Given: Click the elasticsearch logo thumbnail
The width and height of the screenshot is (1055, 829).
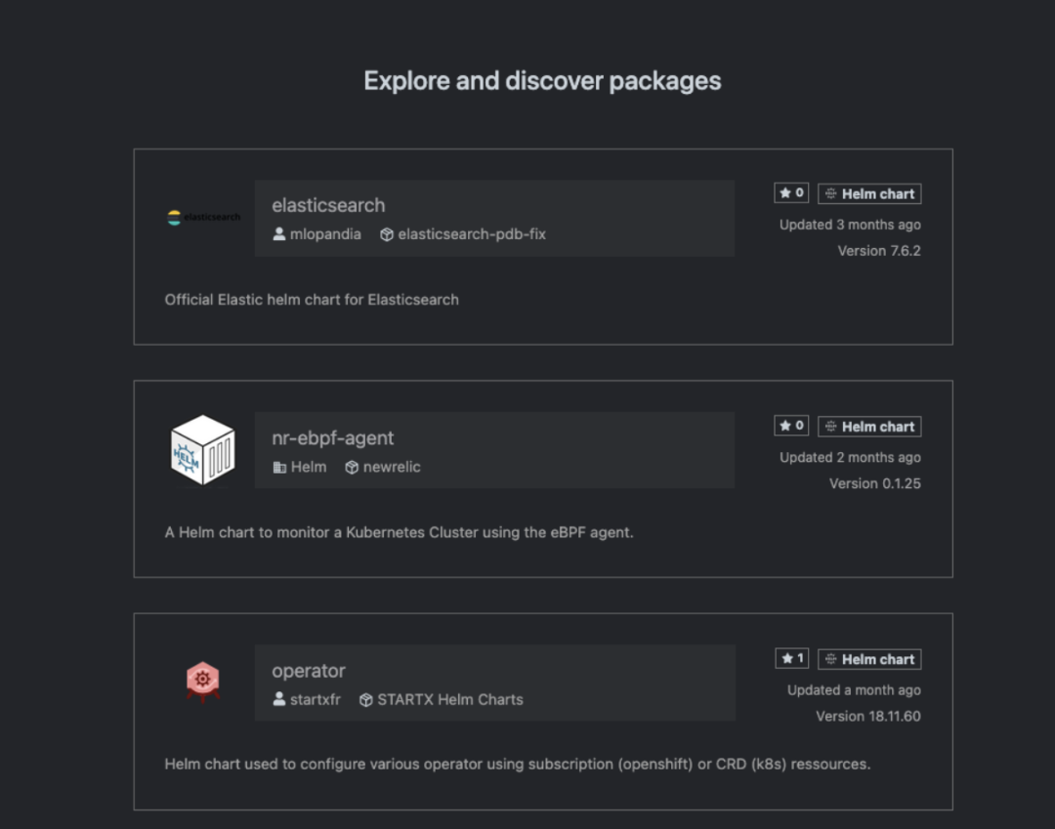Looking at the screenshot, I should point(203,217).
